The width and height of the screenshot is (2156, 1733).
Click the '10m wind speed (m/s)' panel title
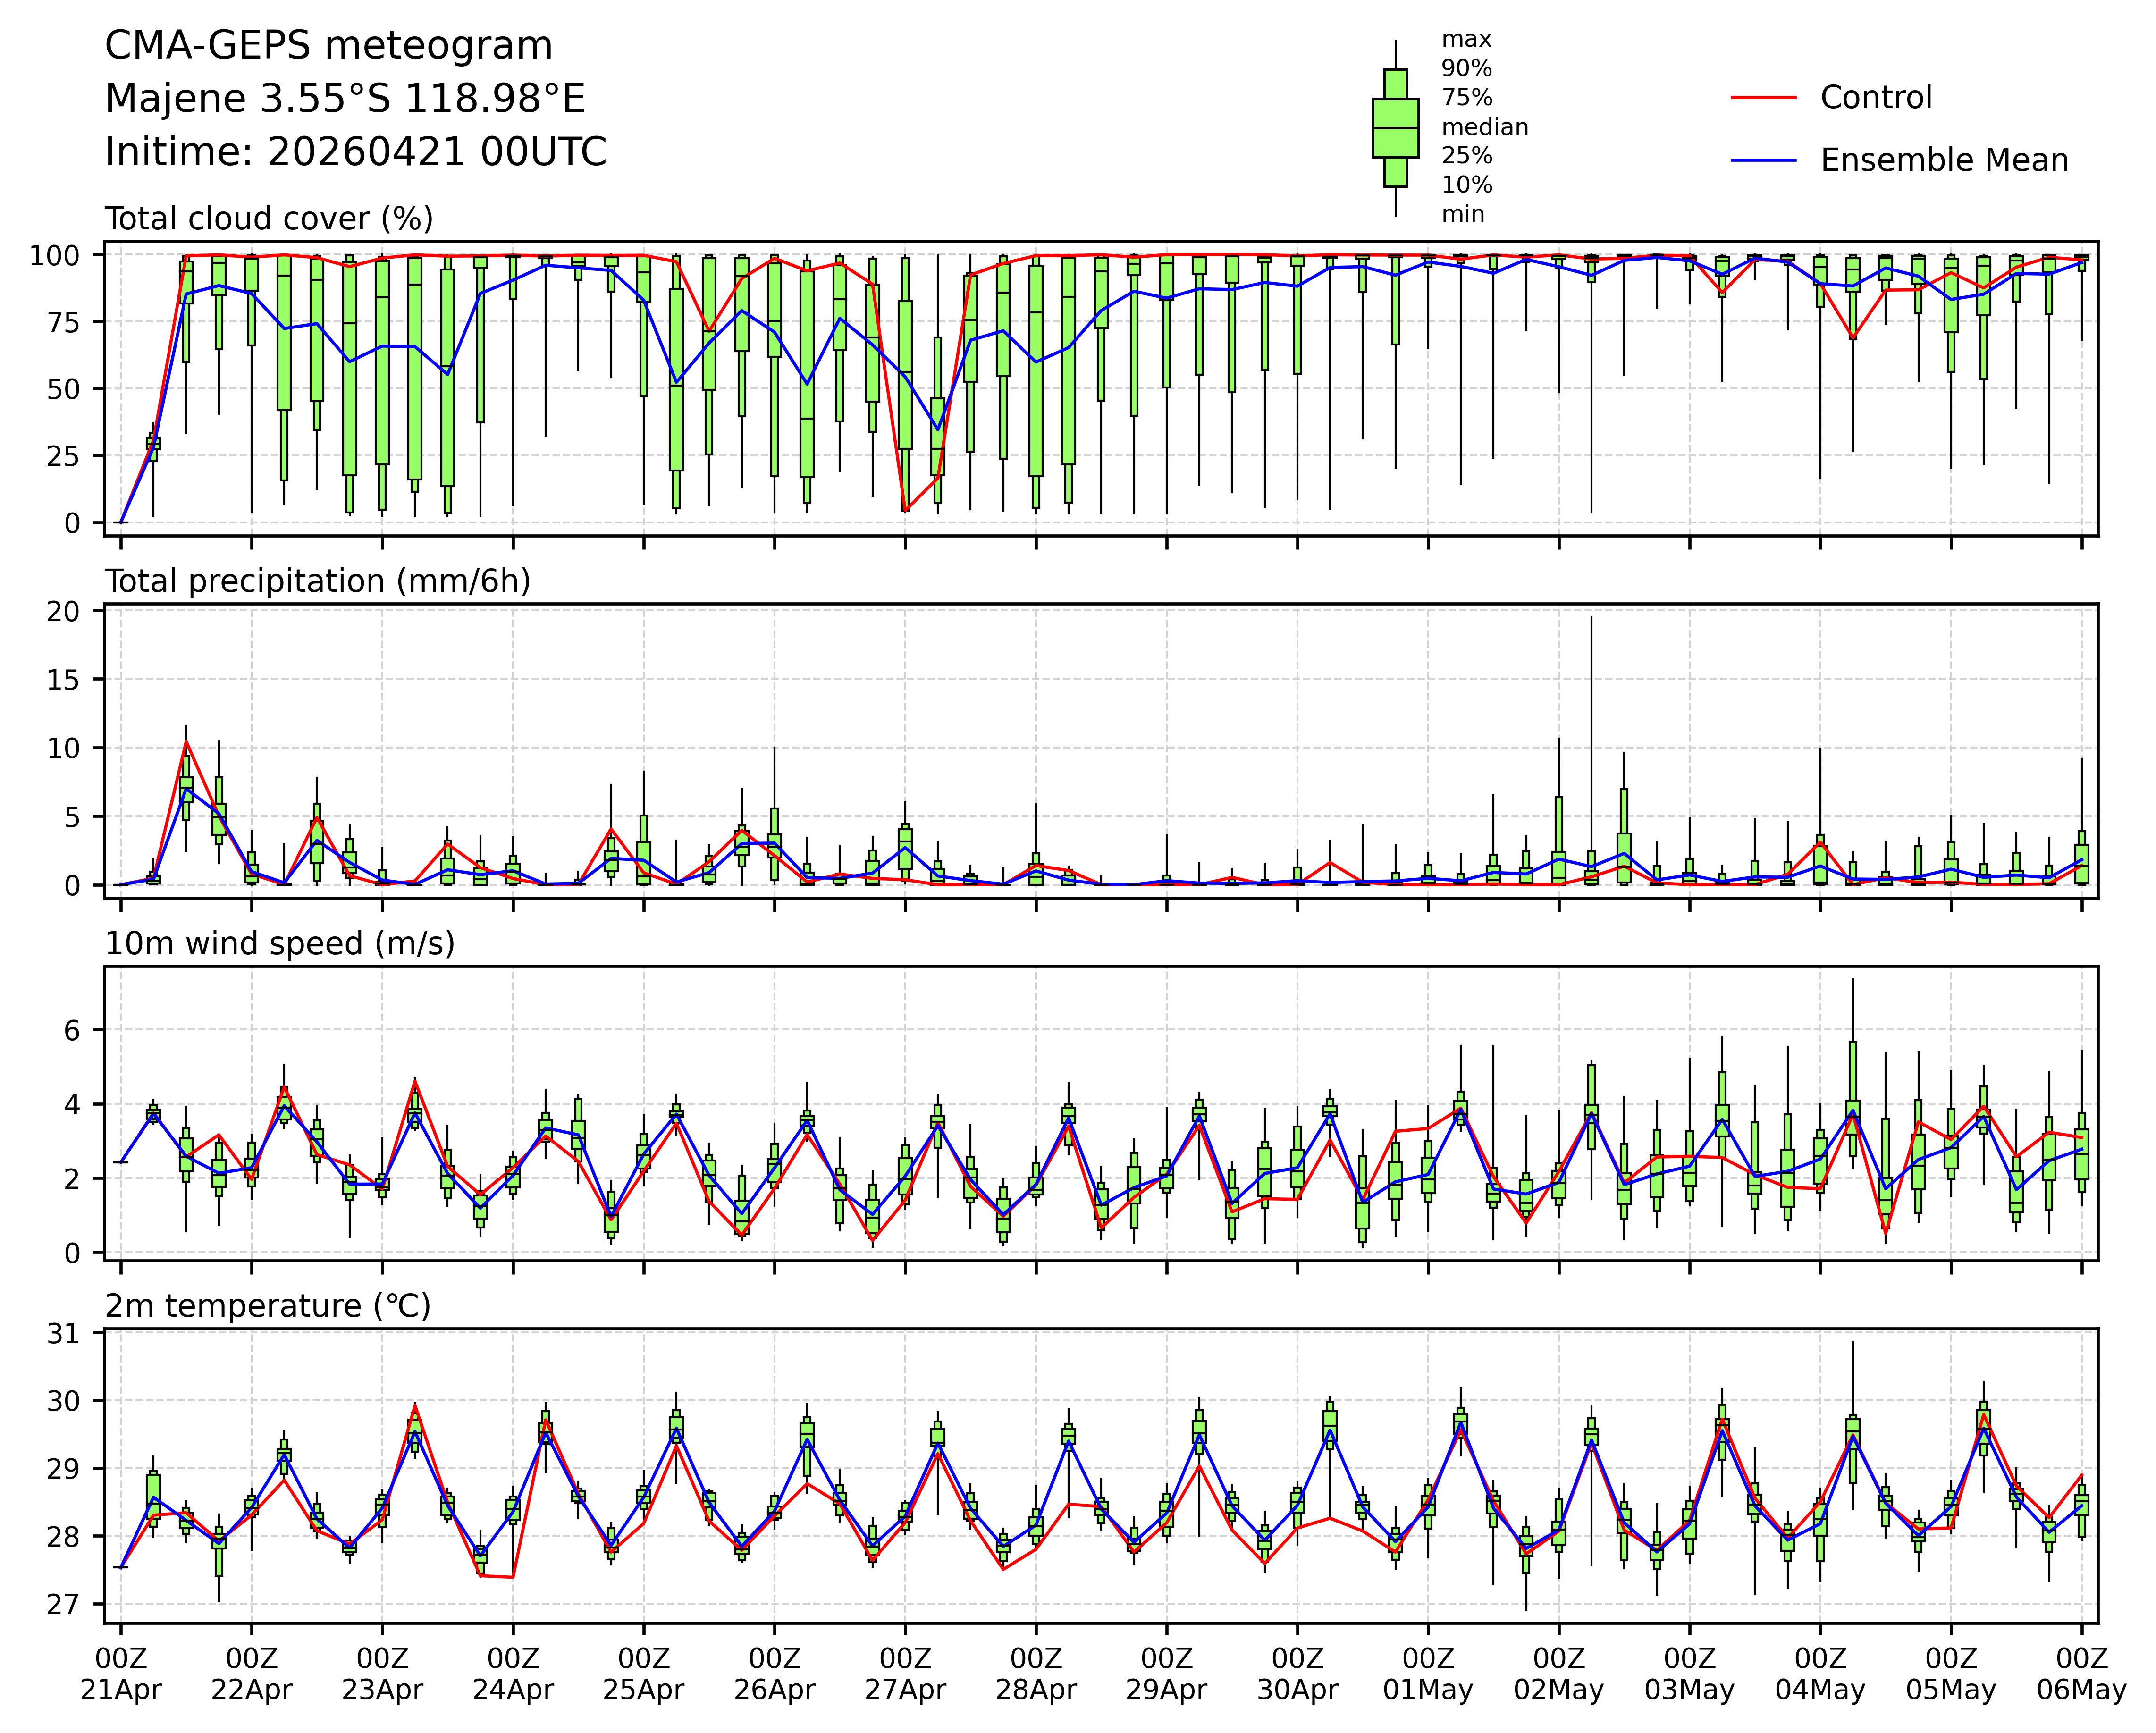click(280, 943)
